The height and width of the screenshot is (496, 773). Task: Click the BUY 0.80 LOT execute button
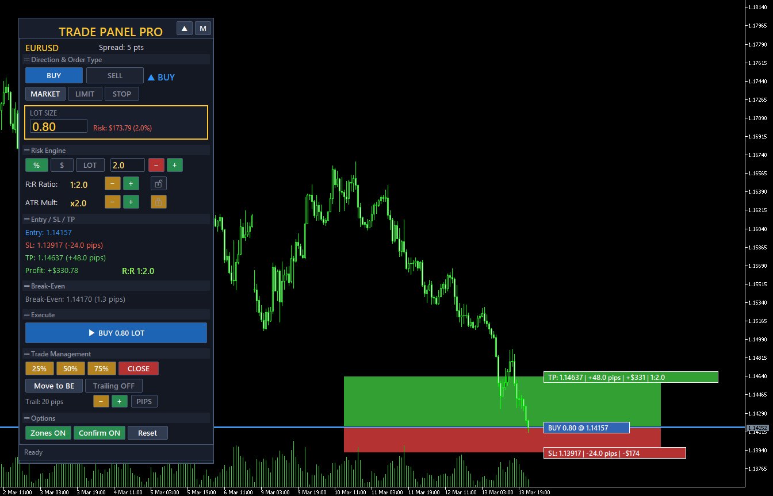click(x=116, y=333)
